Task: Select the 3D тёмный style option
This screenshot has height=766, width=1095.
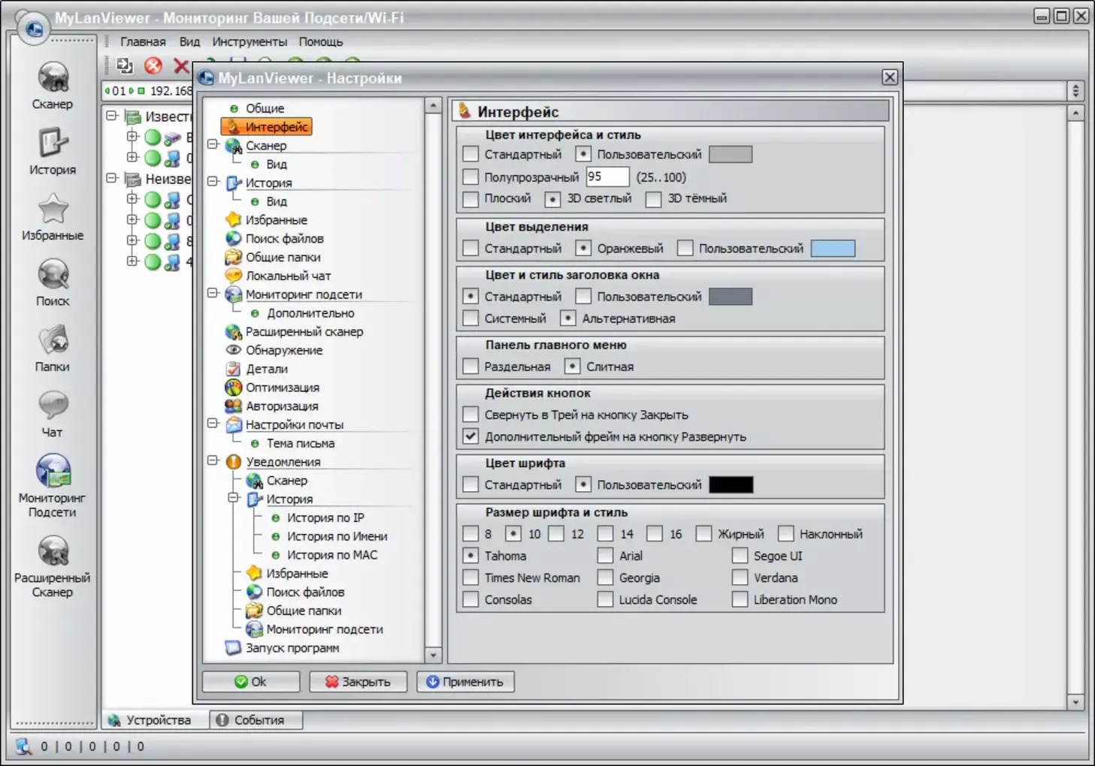Action: click(x=654, y=199)
